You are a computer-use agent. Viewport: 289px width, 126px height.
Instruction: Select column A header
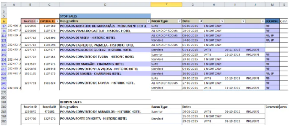point(14,5)
